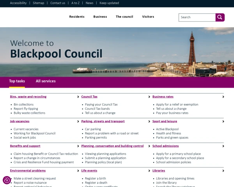
Task: Click chevron beside Parking, streets and transport
Action: (x=149, y=122)
